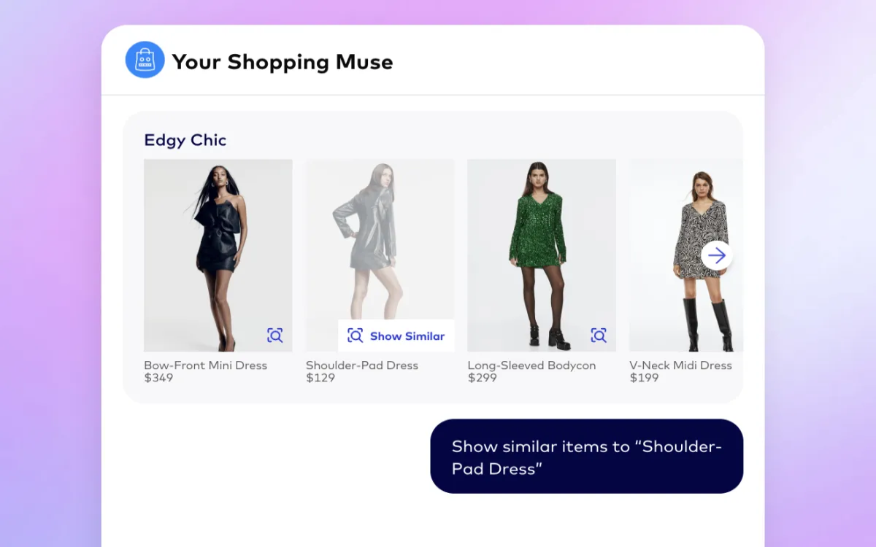Click the visual search icon on Long-Sleeved Bodycon

point(599,335)
